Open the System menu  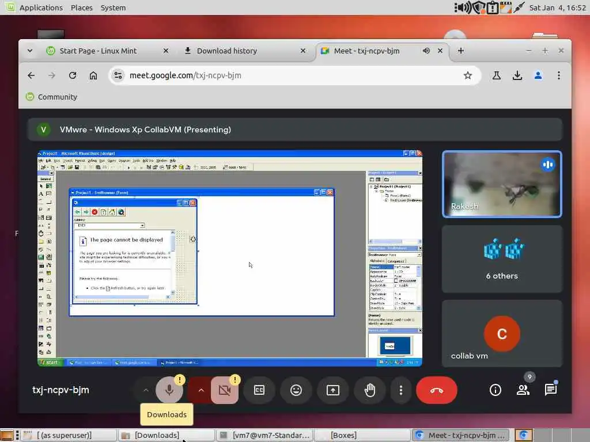click(x=114, y=7)
